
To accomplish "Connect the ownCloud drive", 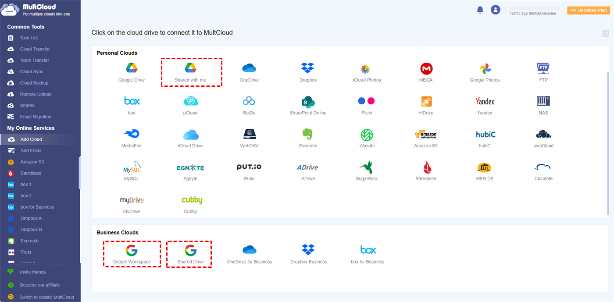I will (x=543, y=138).
